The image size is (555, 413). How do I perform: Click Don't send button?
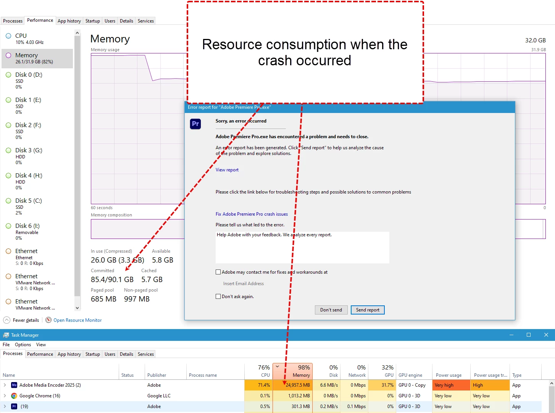(x=331, y=310)
